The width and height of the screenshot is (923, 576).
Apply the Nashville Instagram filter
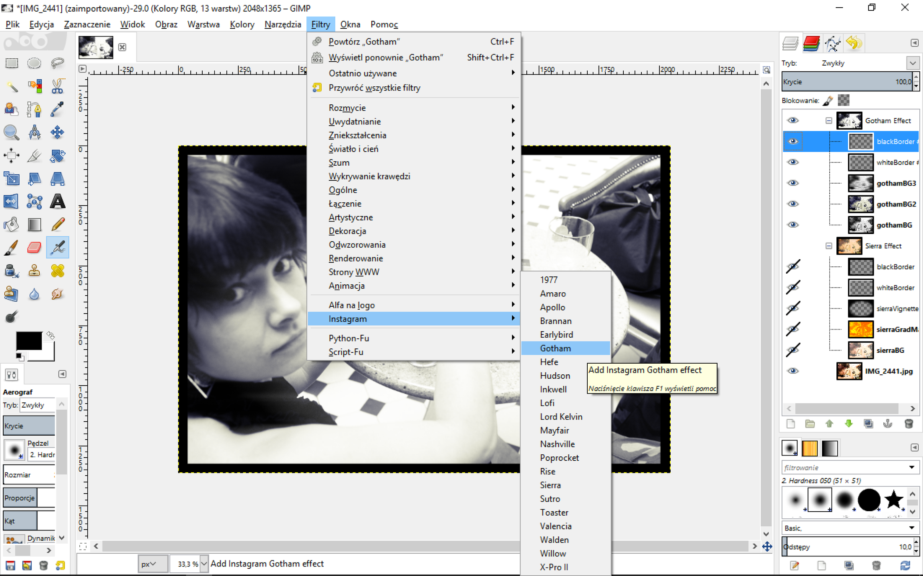[566, 444]
